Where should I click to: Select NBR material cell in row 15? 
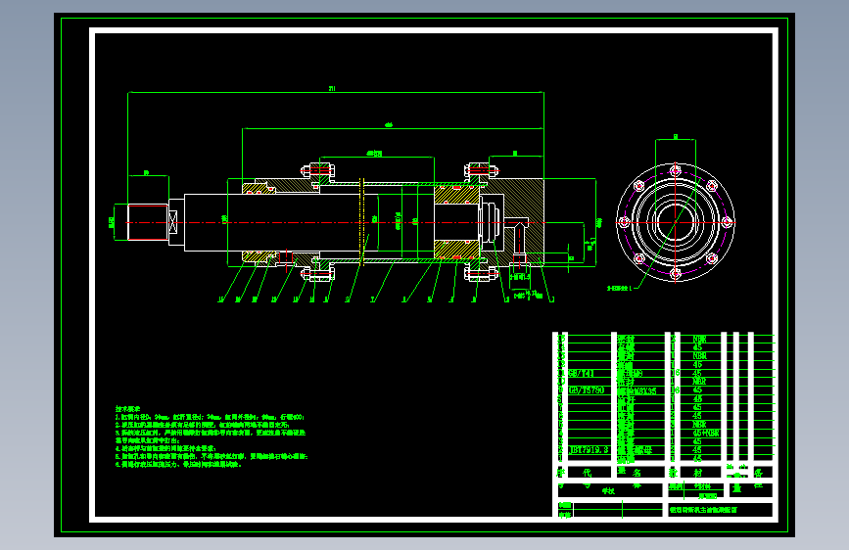[699, 340]
